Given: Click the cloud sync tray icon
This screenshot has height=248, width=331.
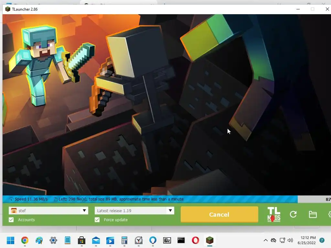Looking at the screenshot, I should 273,240.
